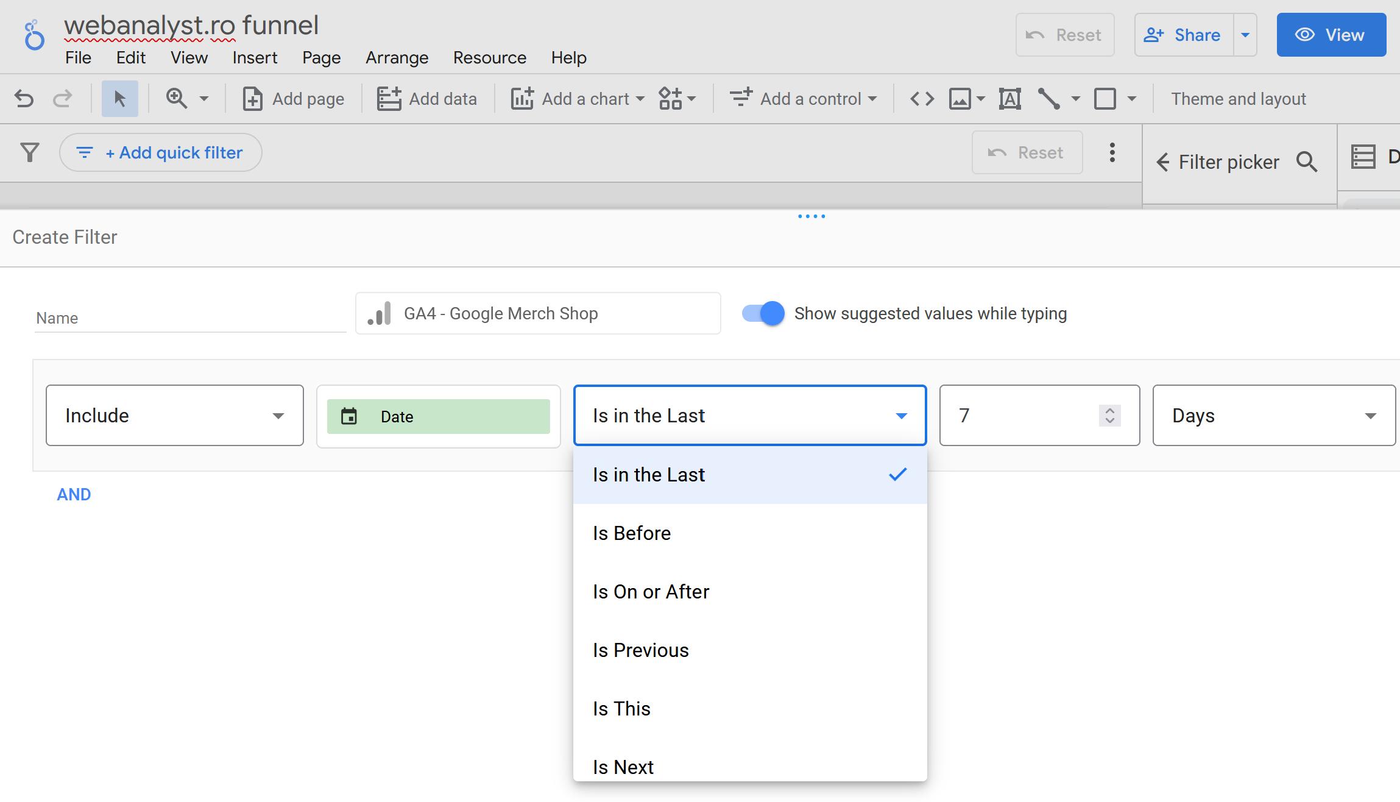Open the Is in the Last operator dropdown

[750, 416]
